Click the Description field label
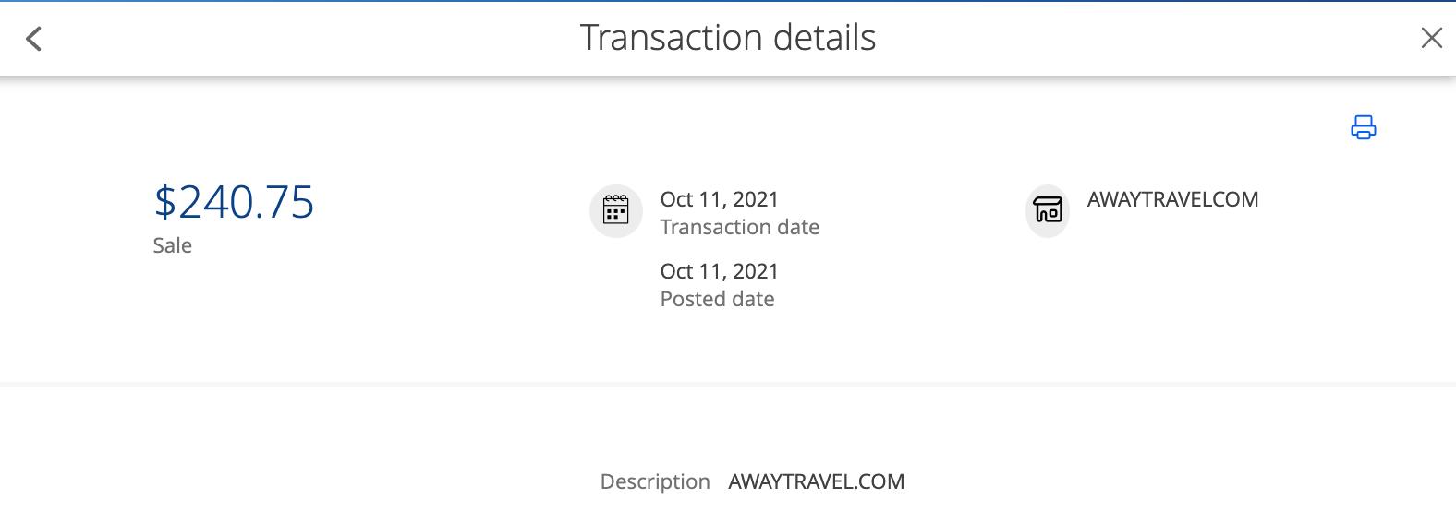1456x511 pixels. coord(655,481)
